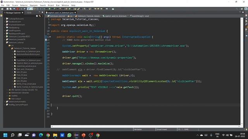Close the Package Explorer tab
Image resolution: width=248 pixels, height=139 pixels.
tap(22, 13)
